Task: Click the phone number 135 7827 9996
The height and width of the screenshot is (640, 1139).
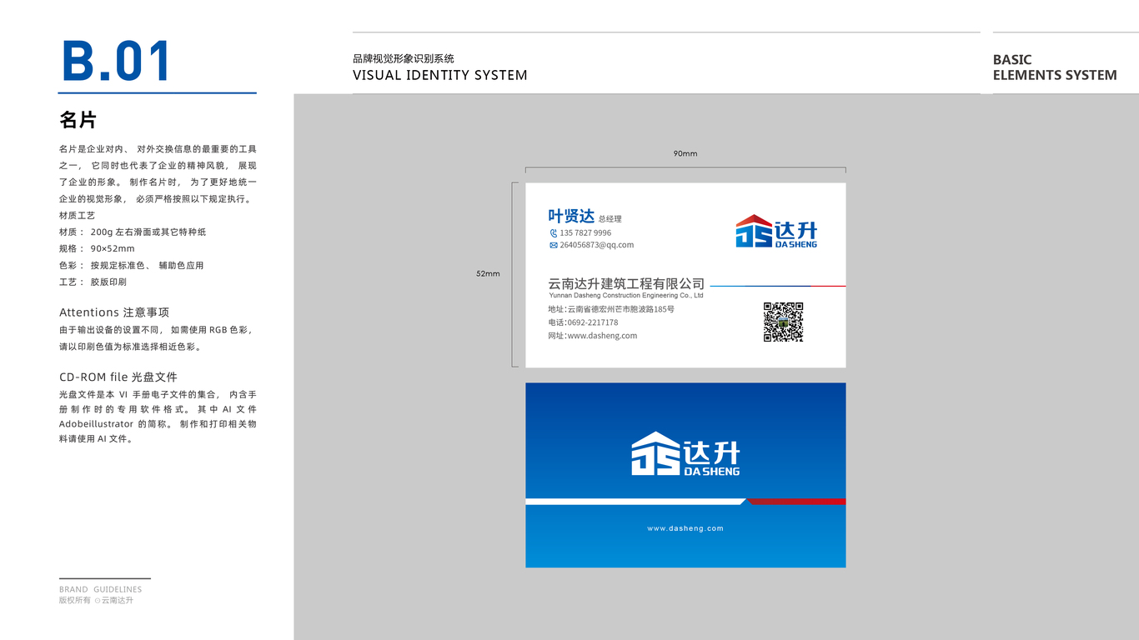Action: (585, 233)
